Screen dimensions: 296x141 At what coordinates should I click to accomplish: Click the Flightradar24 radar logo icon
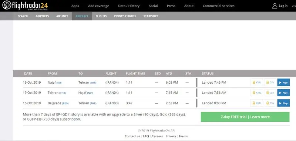pos(7,5)
